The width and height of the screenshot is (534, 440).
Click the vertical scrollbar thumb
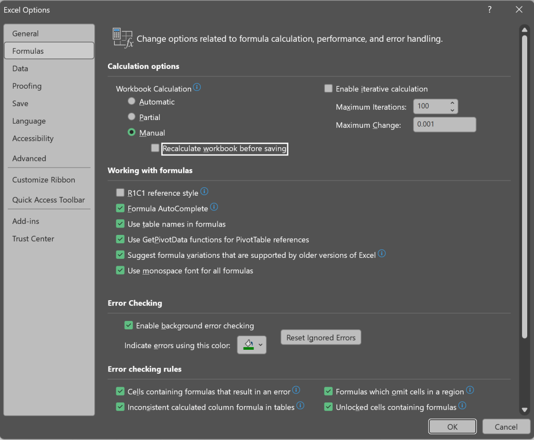pyautogui.click(x=525, y=187)
